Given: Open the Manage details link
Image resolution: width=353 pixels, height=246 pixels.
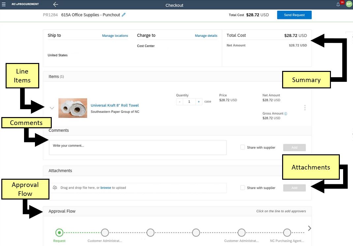Looking at the screenshot, I should pos(206,36).
